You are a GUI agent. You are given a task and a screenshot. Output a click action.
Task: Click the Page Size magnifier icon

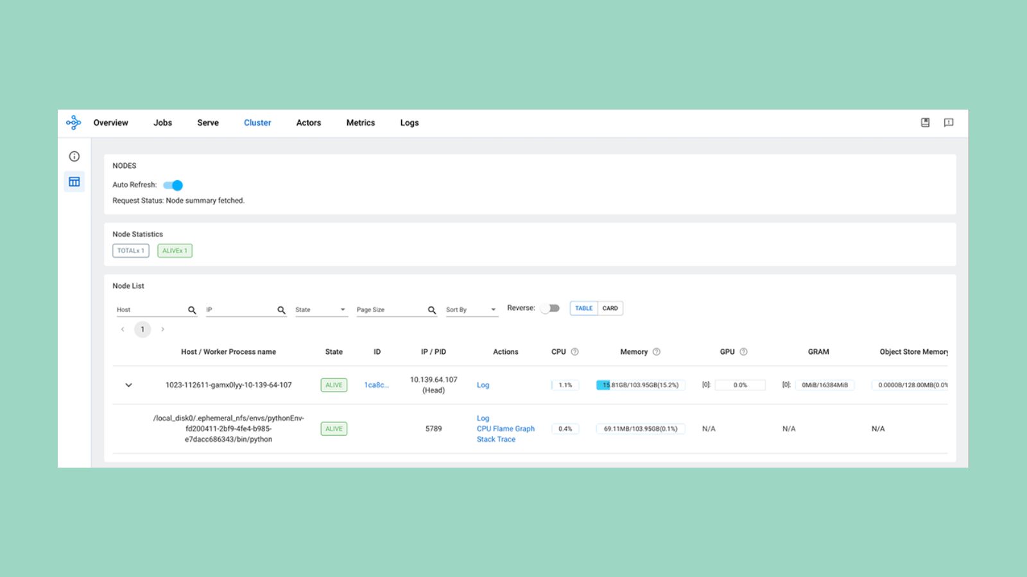coord(432,310)
